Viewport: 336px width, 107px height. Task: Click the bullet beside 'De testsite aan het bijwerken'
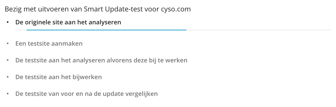(8, 77)
